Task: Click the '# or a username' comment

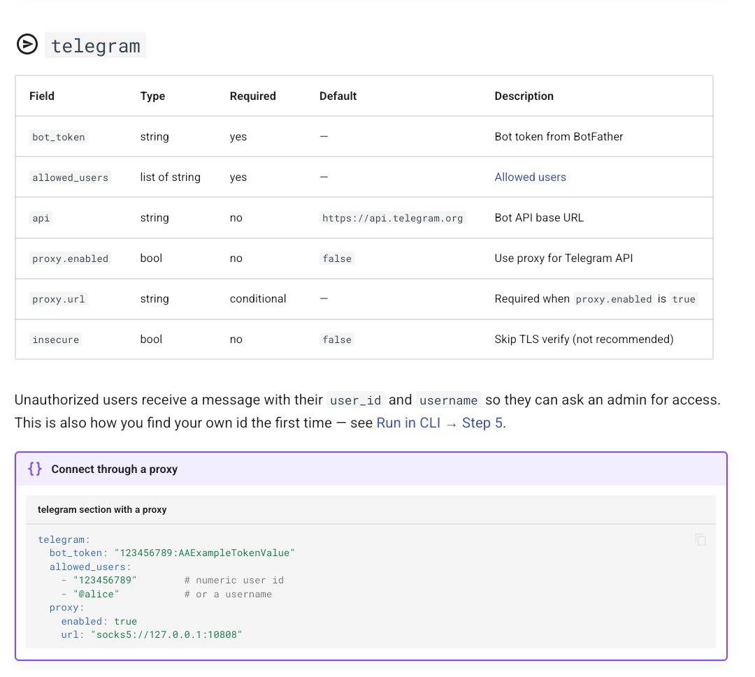Action: [x=228, y=595]
